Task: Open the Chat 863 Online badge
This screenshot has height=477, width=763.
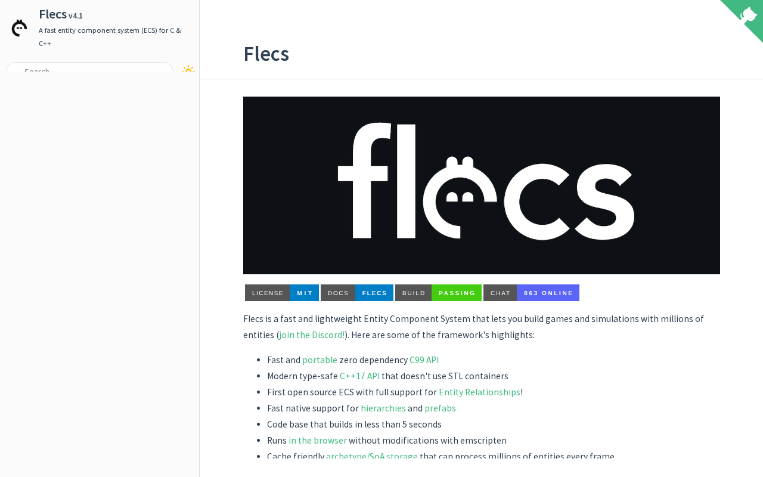Action: [531, 293]
